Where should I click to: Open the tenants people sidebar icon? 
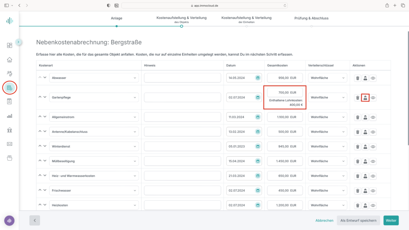click(x=10, y=73)
